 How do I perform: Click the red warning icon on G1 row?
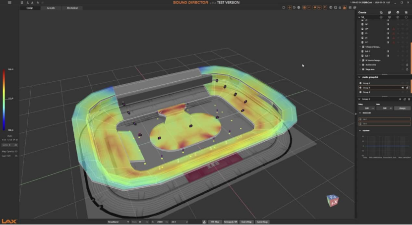click(x=394, y=38)
